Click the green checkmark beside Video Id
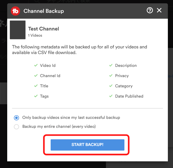Screen dimensions: 173x168 tap(36, 65)
